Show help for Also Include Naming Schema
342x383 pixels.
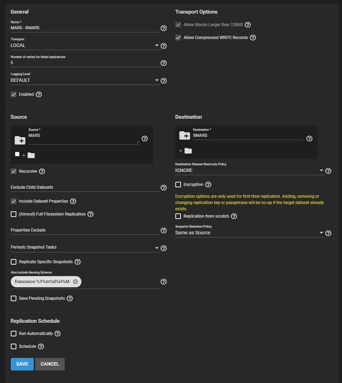pyautogui.click(x=164, y=282)
